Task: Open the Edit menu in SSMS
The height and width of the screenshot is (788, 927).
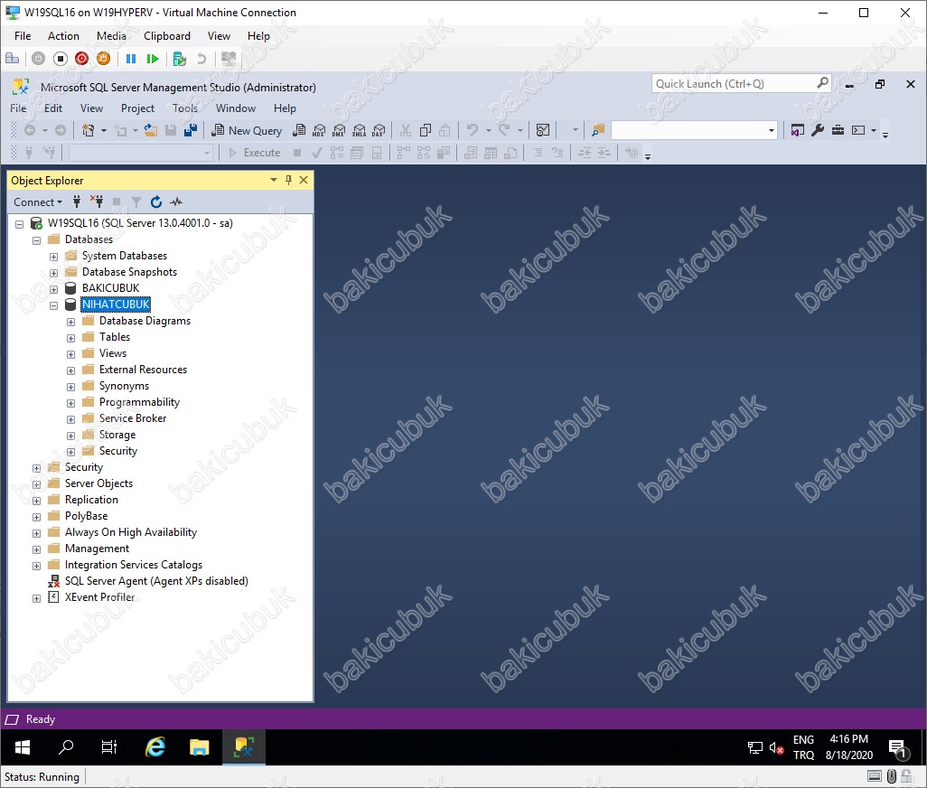Action: (x=53, y=108)
